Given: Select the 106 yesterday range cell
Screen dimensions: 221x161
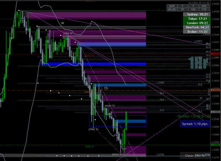Looking at the screenshot, I should 193,10.
